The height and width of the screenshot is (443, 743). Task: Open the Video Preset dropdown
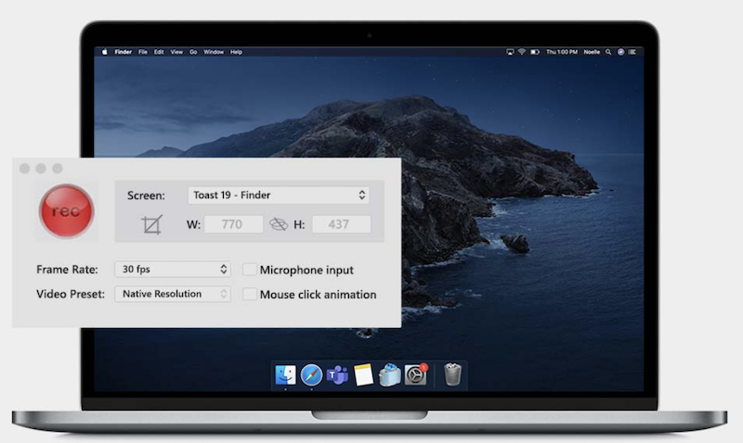tap(172, 295)
